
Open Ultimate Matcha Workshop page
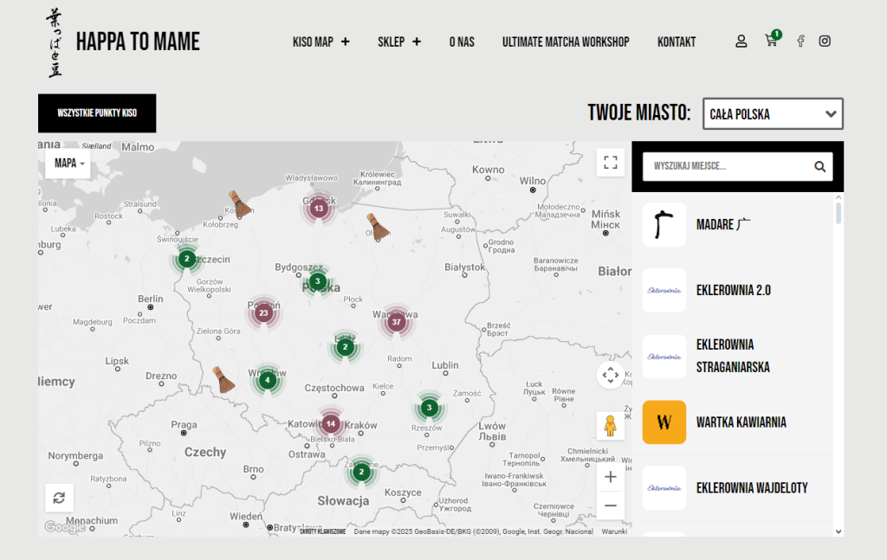pos(566,42)
